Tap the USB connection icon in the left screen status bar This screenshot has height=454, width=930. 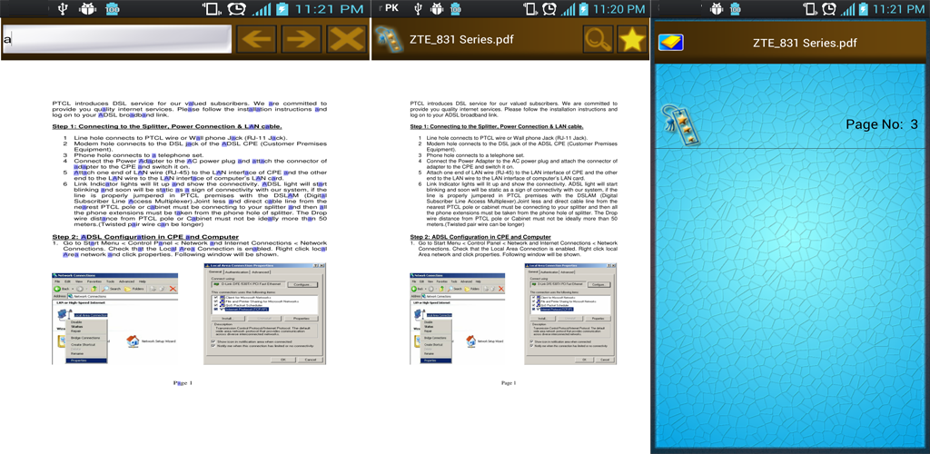[x=62, y=9]
